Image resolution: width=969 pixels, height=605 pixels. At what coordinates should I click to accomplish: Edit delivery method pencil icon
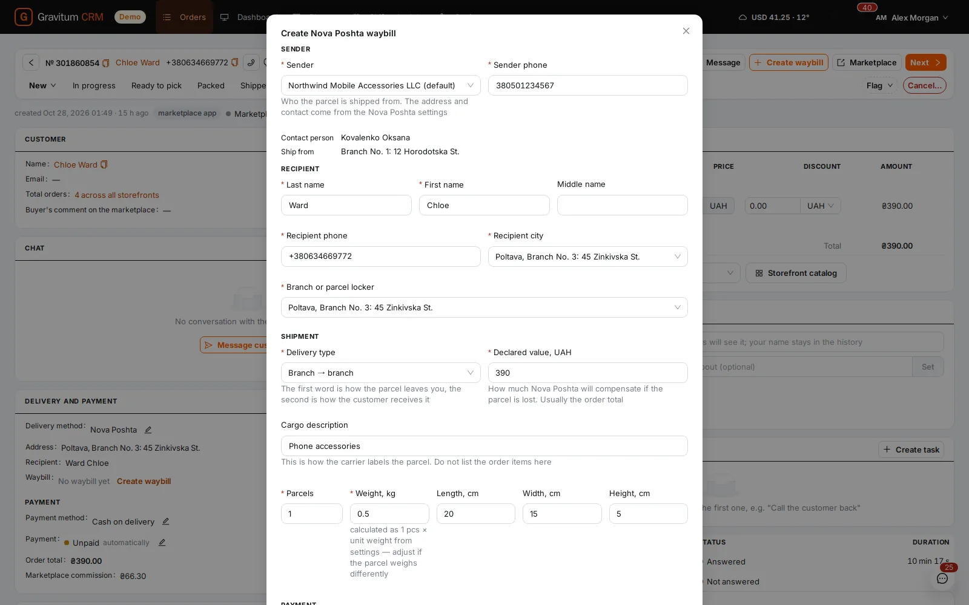tap(148, 430)
